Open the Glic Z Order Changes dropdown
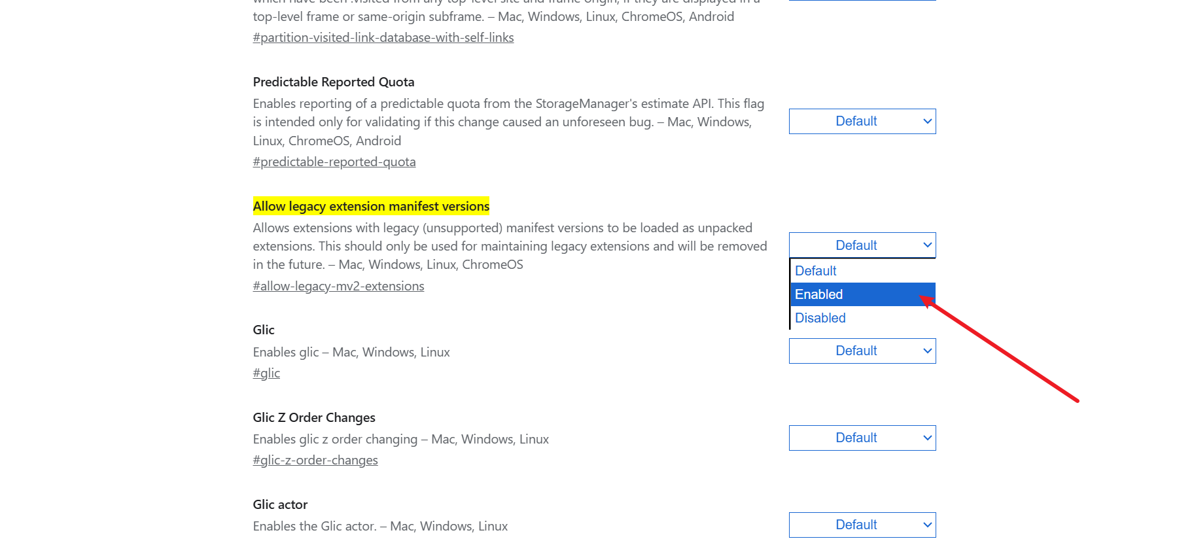Viewport: 1194px width, 541px height. coord(862,438)
